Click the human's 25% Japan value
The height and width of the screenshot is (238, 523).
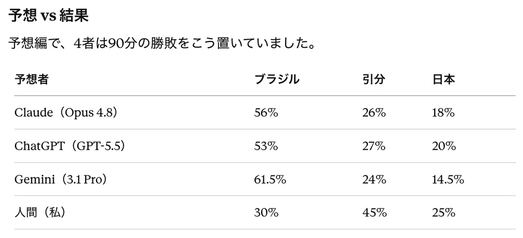coord(444,213)
